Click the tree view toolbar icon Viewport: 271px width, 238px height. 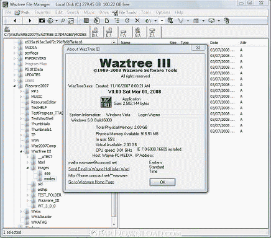point(117,20)
